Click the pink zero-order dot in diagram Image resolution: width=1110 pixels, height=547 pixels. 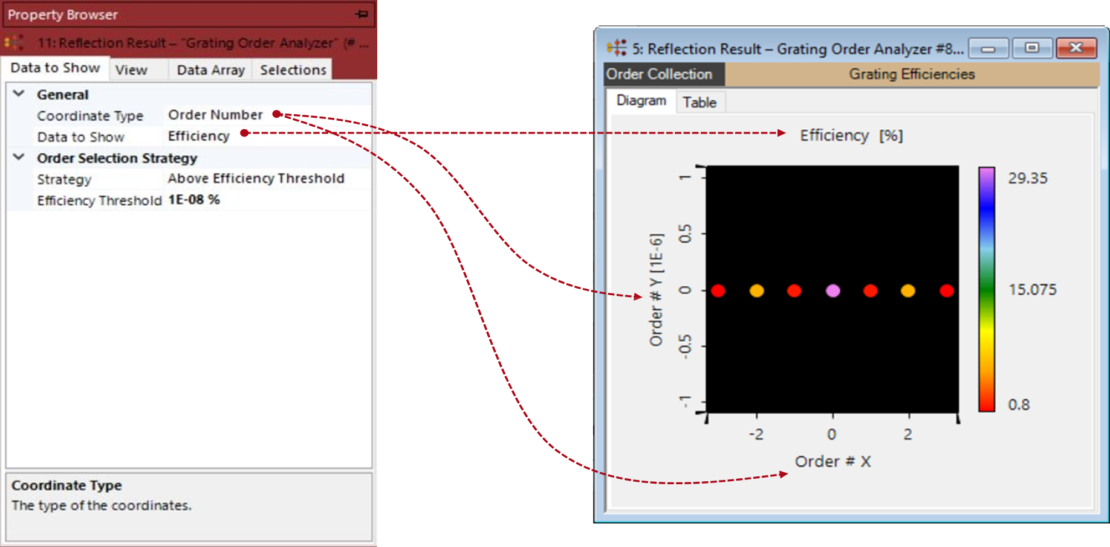(832, 291)
